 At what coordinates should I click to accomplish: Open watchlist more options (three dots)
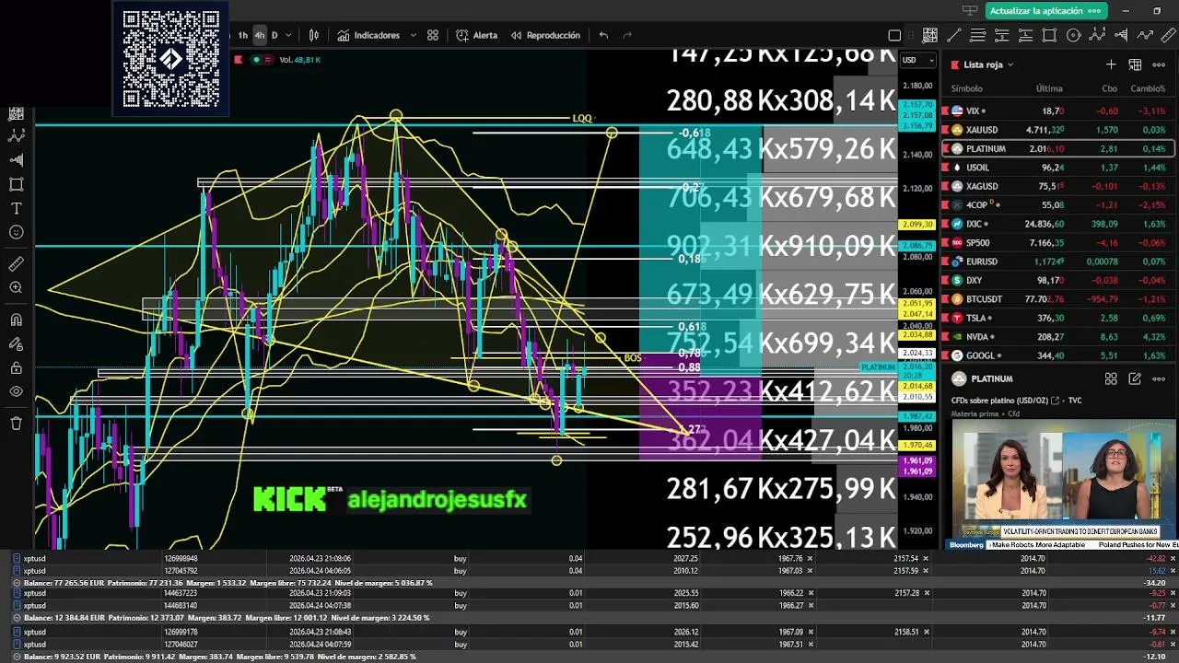coord(1159,64)
